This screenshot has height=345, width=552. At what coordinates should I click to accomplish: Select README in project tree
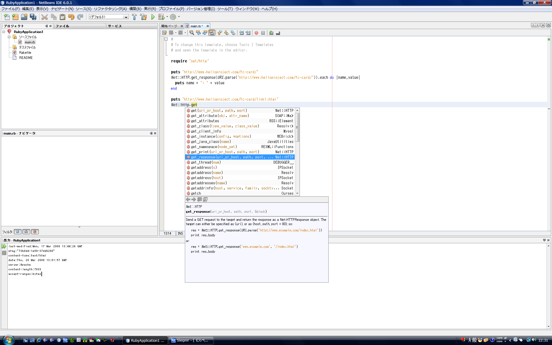point(26,58)
